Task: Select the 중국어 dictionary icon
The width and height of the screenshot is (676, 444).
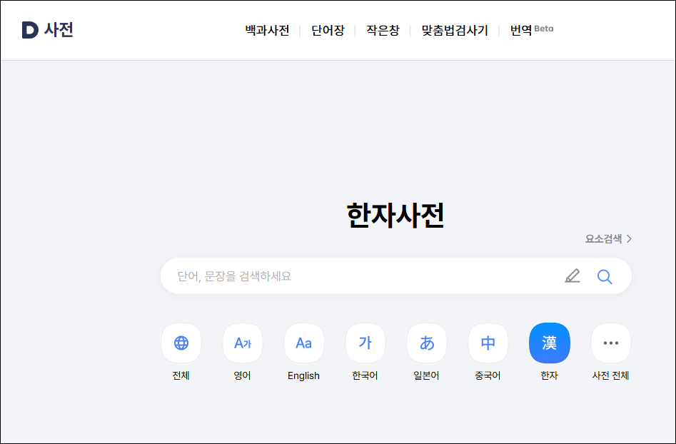Action: [488, 343]
